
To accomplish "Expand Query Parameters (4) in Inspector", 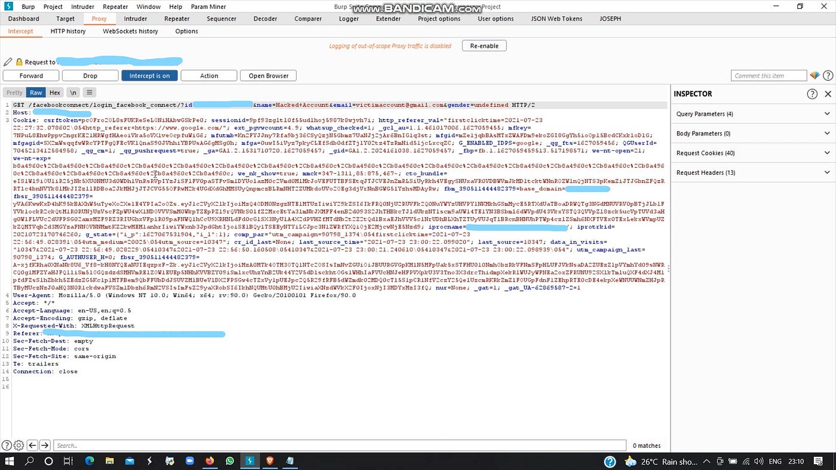I will (x=753, y=114).
